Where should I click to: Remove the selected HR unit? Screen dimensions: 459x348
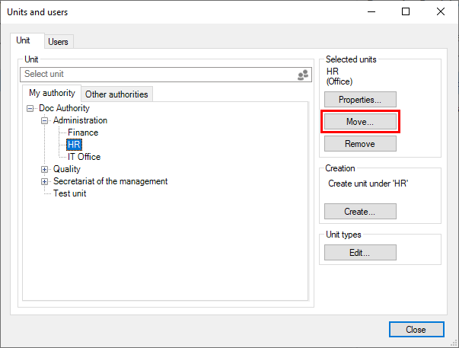pos(360,143)
